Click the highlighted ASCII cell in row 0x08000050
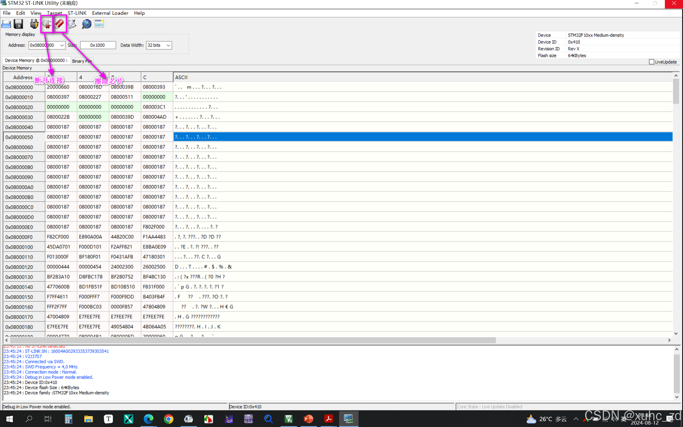This screenshot has width=683, height=427. tap(423, 137)
